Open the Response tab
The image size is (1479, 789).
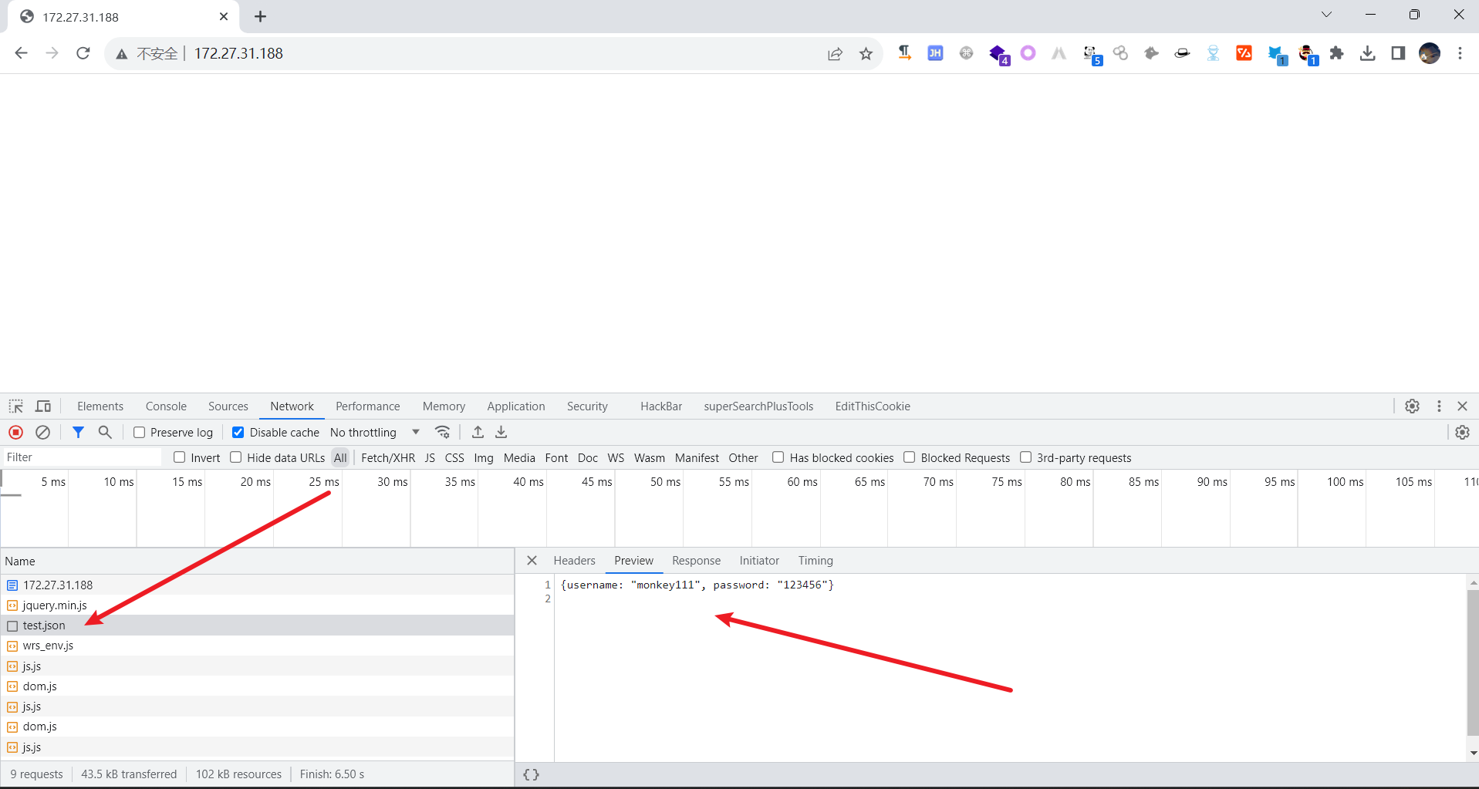[696, 561]
